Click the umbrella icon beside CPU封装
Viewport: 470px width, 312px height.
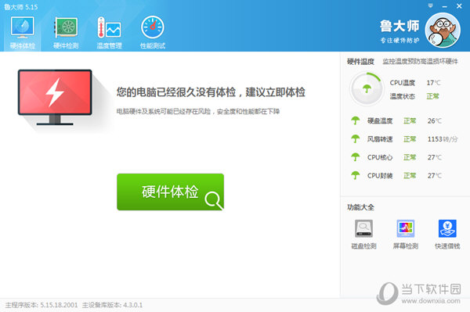coord(356,175)
